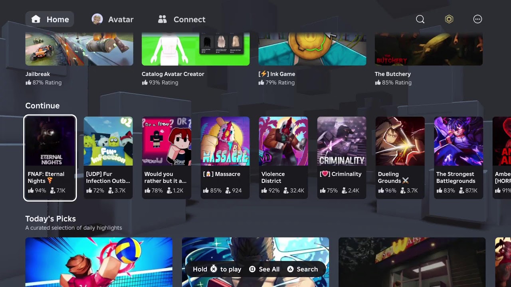Click thumbs-up icon on FNAF card

[31, 191]
